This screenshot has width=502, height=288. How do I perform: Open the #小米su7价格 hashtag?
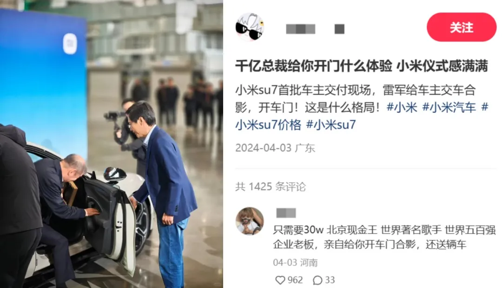pyautogui.click(x=268, y=125)
